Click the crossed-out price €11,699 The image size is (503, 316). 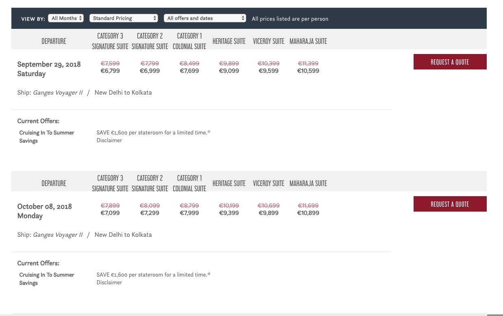(308, 206)
